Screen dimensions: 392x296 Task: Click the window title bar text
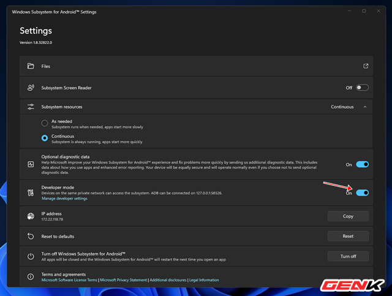[54, 12]
